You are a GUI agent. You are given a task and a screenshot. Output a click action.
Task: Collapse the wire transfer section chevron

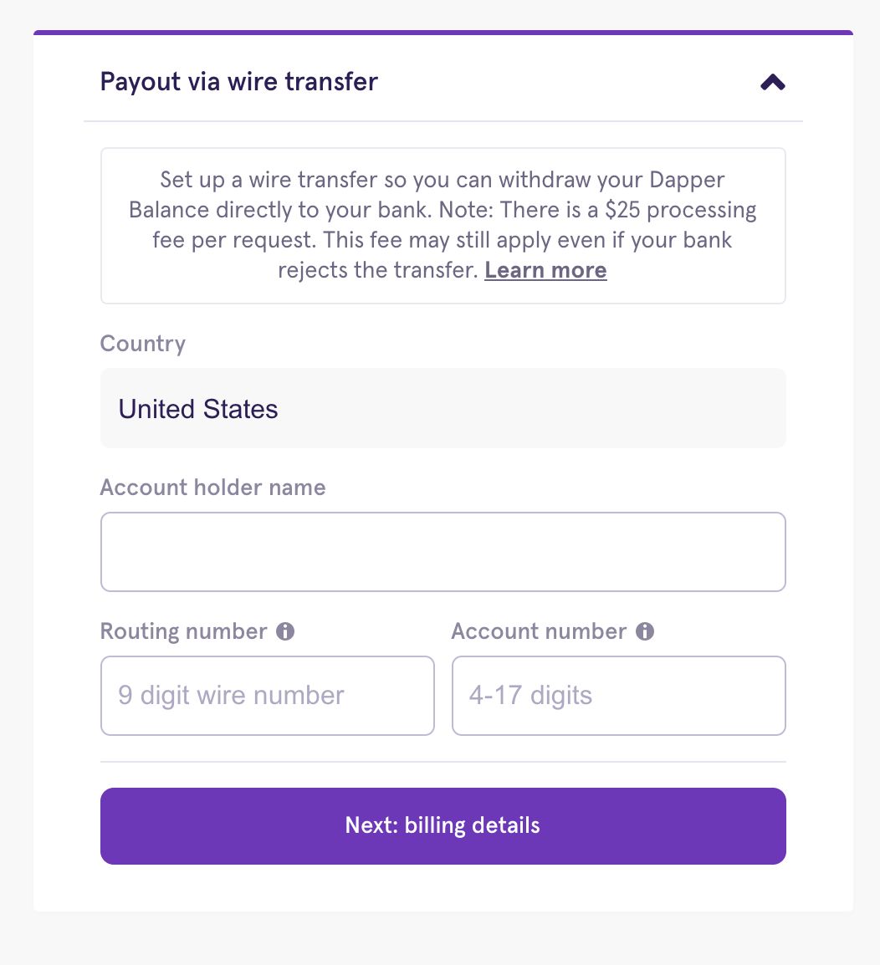coord(772,82)
